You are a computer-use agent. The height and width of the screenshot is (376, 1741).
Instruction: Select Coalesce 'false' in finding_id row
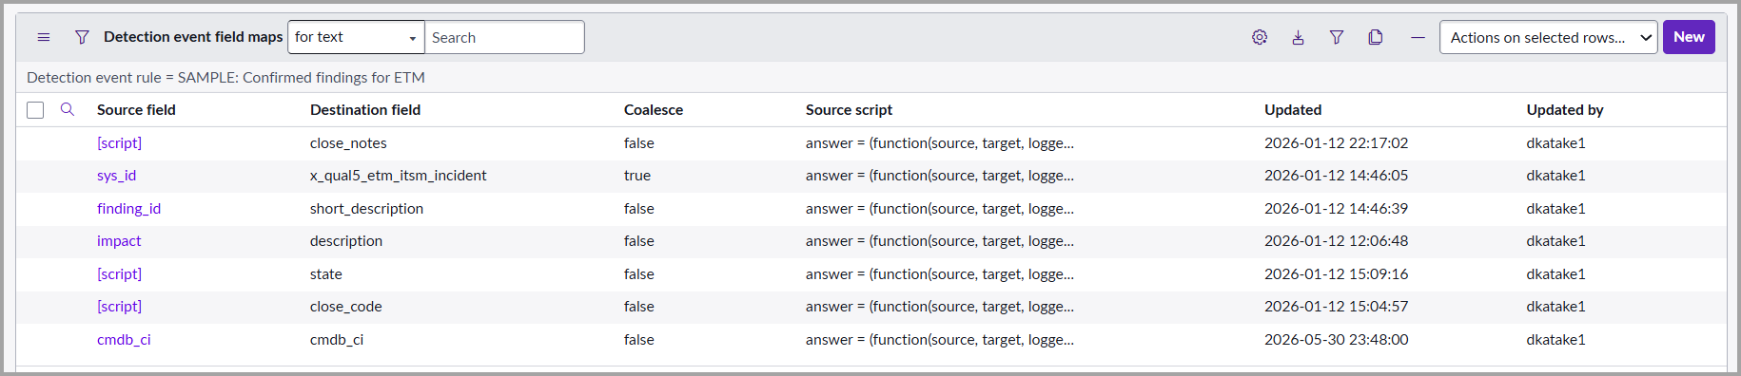click(x=639, y=209)
